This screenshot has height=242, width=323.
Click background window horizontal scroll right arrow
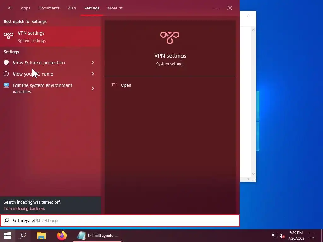pos(248,179)
